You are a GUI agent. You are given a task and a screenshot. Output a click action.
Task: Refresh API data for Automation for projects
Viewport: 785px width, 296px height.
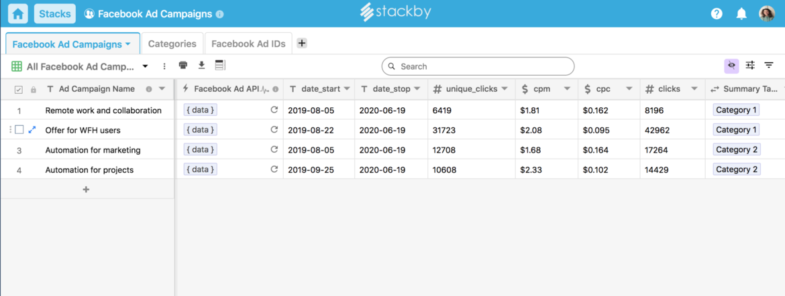pos(274,169)
